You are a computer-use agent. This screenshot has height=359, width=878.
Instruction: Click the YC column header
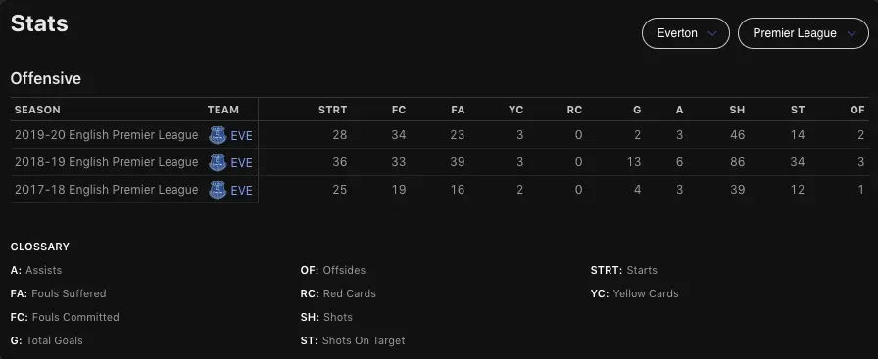515,111
